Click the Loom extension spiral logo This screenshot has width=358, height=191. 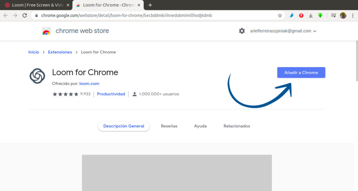[x=37, y=76]
